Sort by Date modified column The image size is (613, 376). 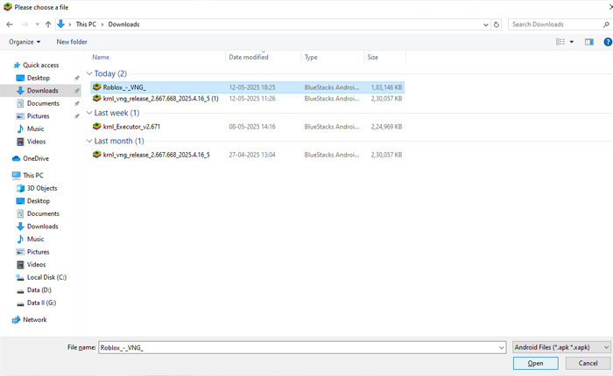248,57
